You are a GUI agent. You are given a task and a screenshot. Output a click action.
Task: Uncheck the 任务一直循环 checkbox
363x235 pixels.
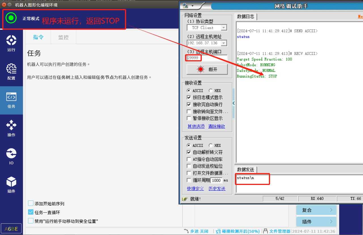click(x=31, y=212)
